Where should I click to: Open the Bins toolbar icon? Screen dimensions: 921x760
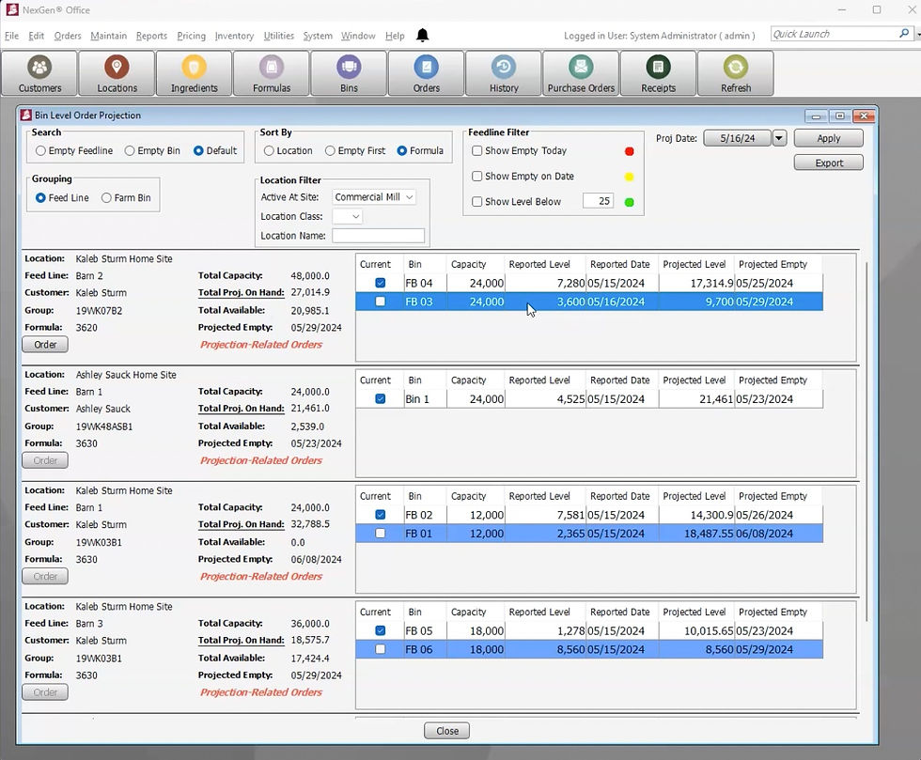349,73
